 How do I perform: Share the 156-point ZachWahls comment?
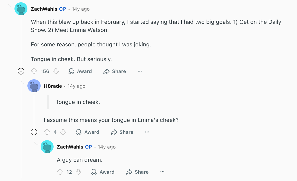coord(115,71)
